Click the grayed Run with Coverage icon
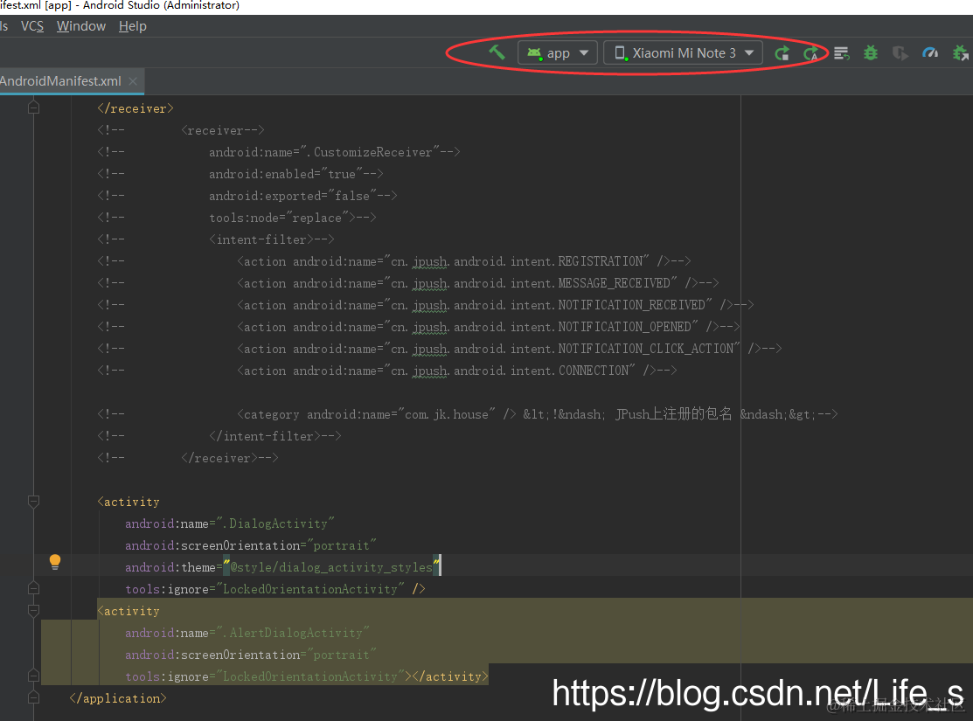Image resolution: width=973 pixels, height=721 pixels. pyautogui.click(x=900, y=53)
